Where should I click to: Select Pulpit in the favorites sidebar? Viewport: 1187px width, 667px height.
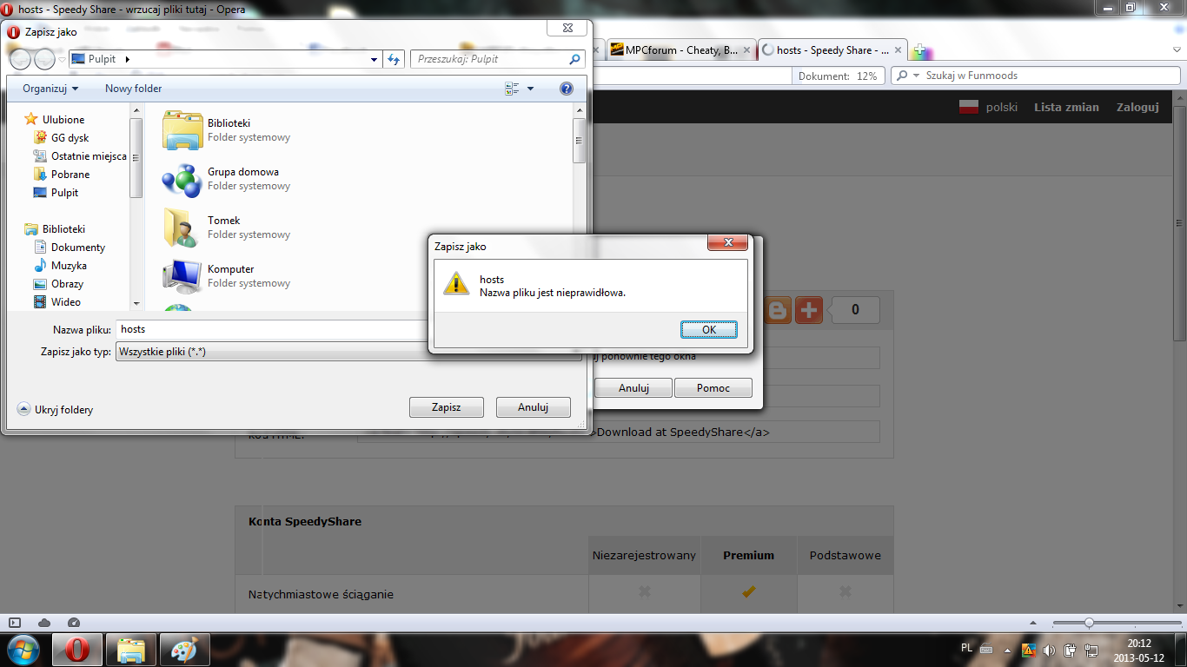(x=64, y=193)
